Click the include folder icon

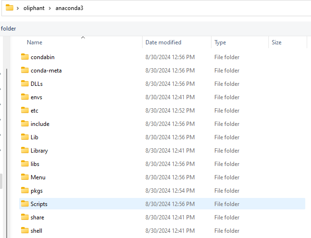click(x=25, y=124)
